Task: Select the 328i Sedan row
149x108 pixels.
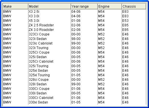Action: [x=74, y=84]
